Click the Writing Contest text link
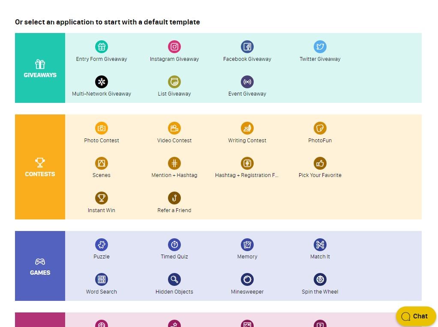This screenshot has height=327, width=438. click(x=247, y=141)
